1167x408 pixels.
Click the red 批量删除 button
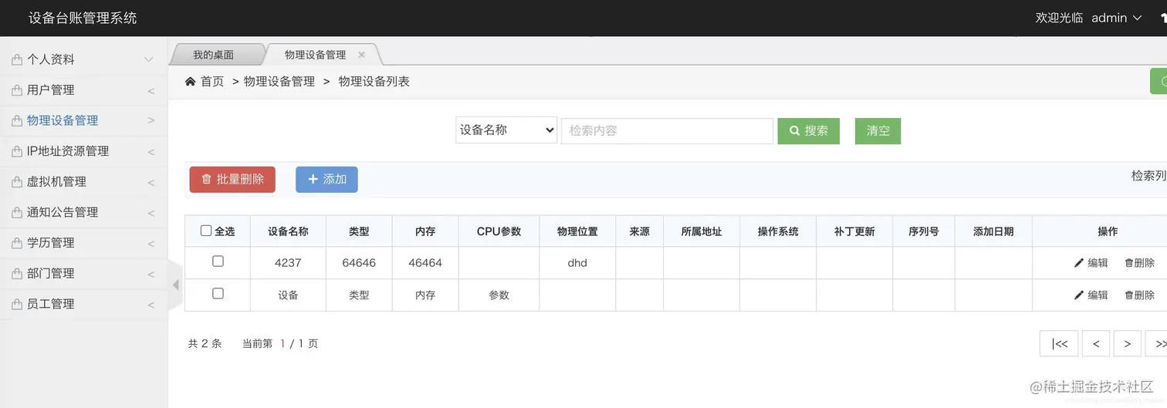tap(232, 179)
